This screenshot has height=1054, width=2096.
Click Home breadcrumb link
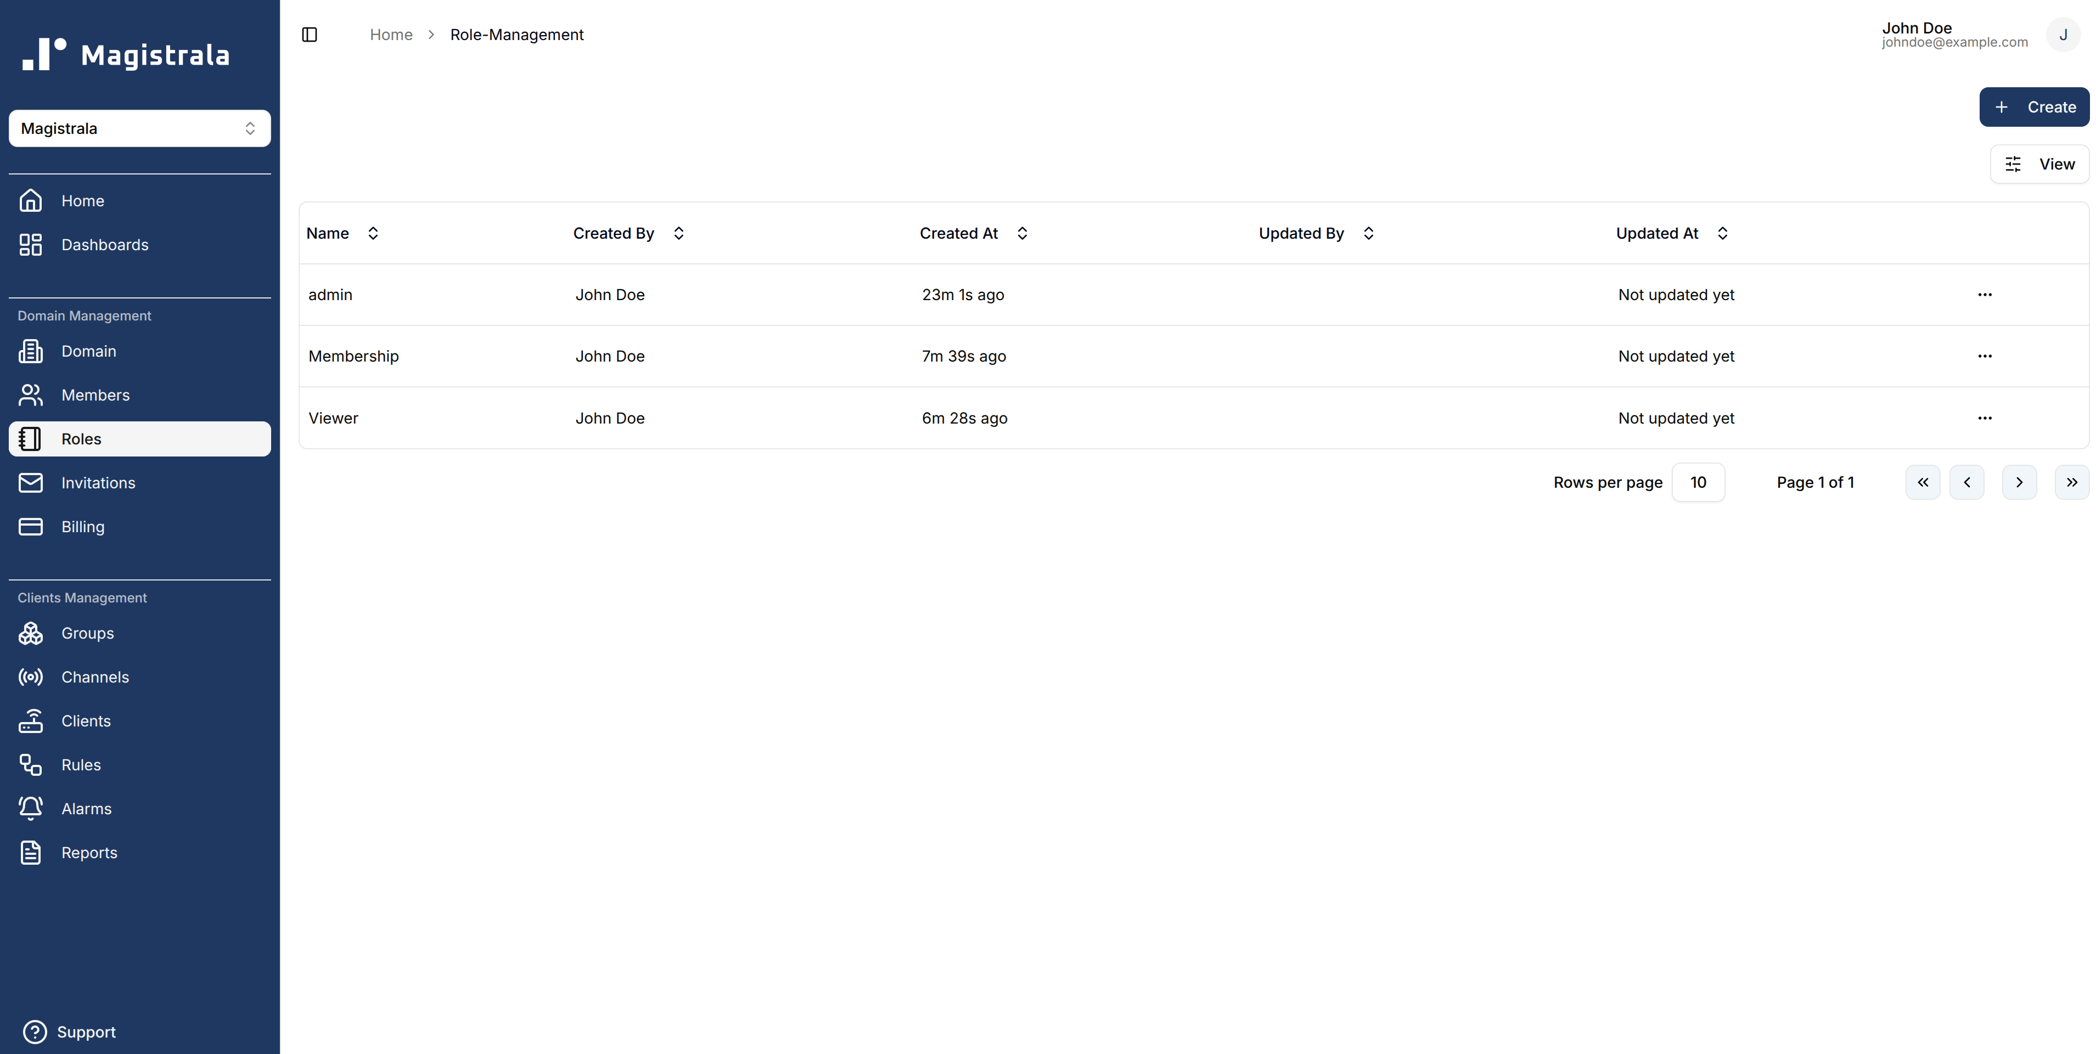pyautogui.click(x=391, y=34)
